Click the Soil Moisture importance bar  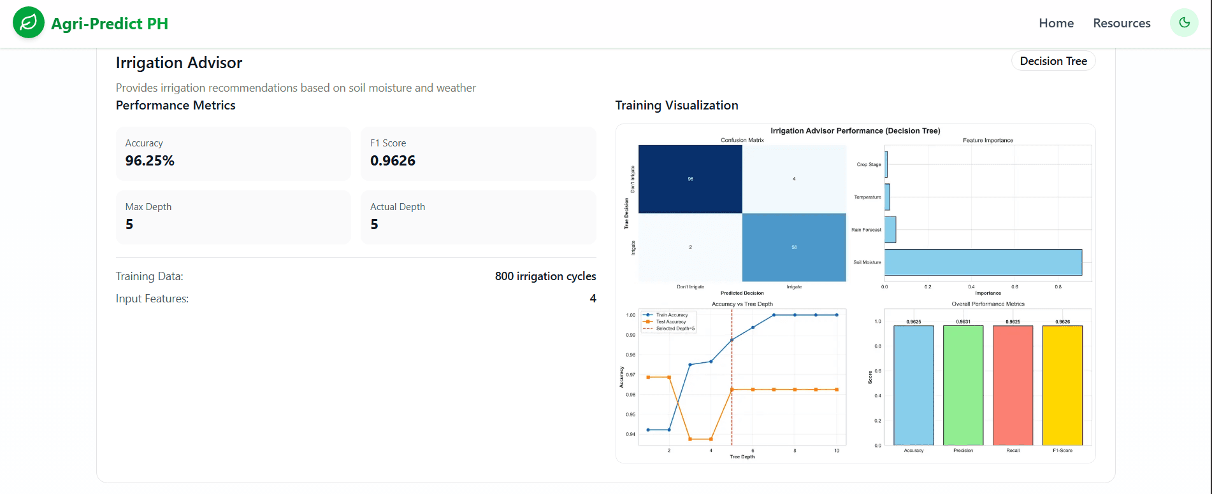(x=983, y=262)
